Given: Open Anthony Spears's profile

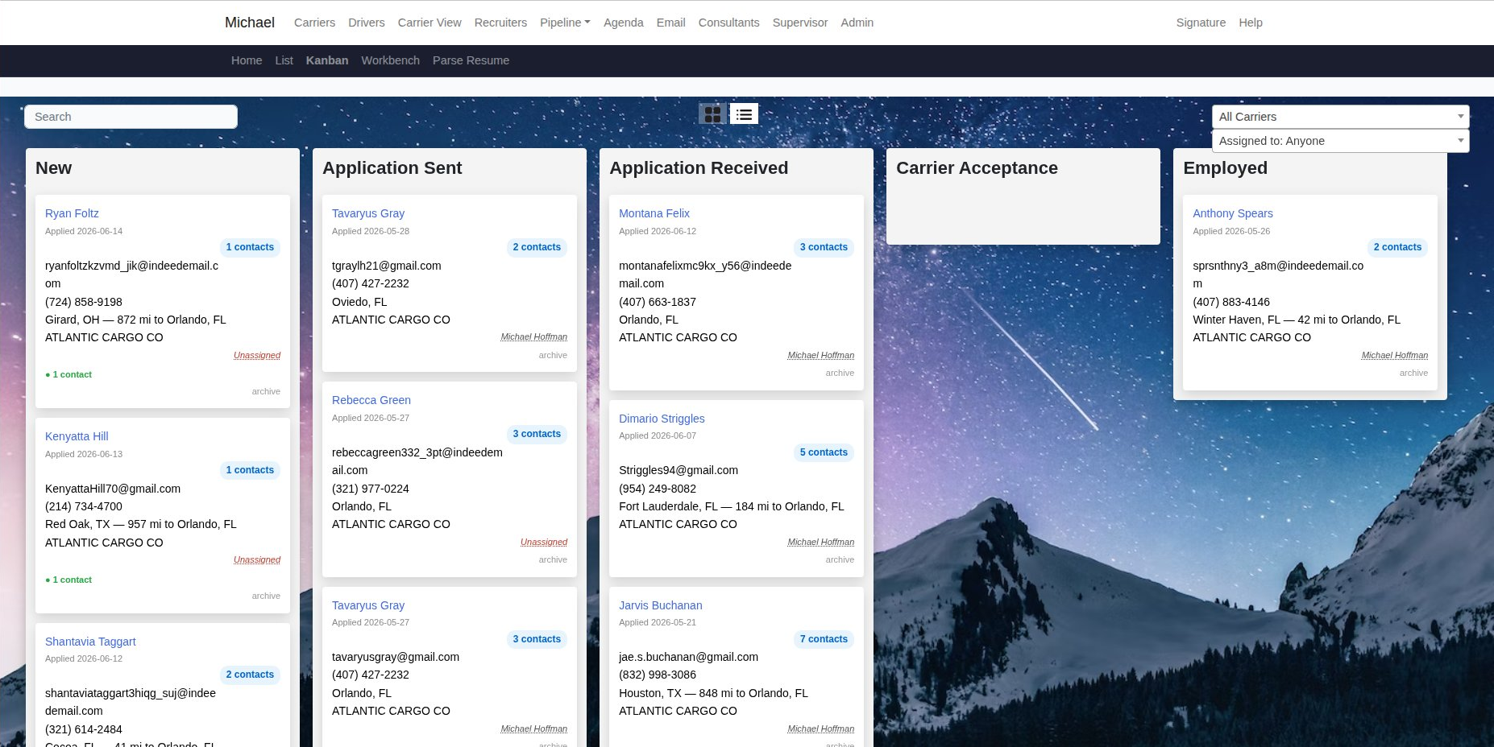Looking at the screenshot, I should pyautogui.click(x=1233, y=213).
